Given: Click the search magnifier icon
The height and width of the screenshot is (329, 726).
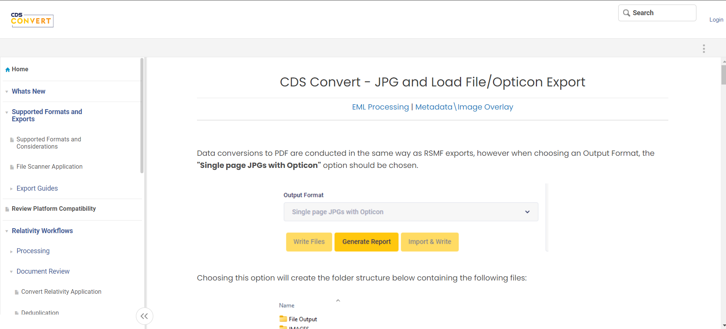Looking at the screenshot, I should [627, 13].
